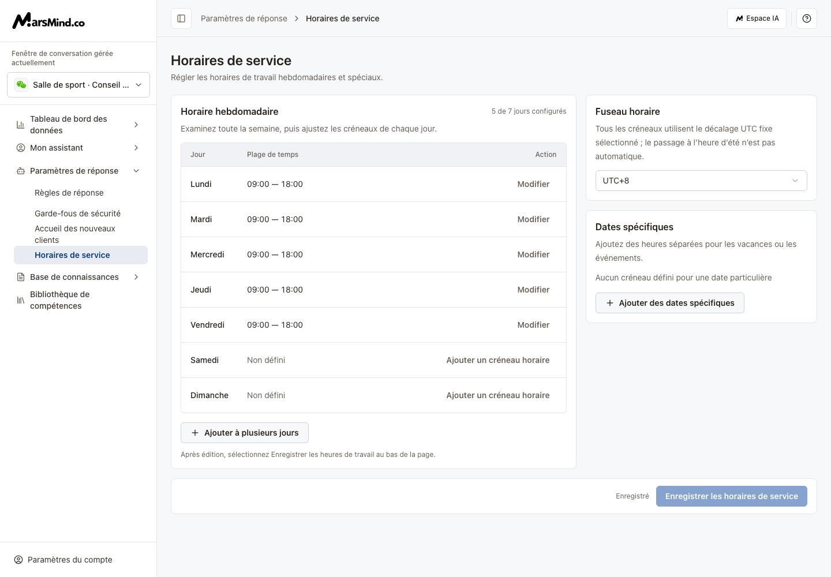831x577 pixels.
Task: Click the Bibliothèque de compétences library icon
Action: pos(21,300)
